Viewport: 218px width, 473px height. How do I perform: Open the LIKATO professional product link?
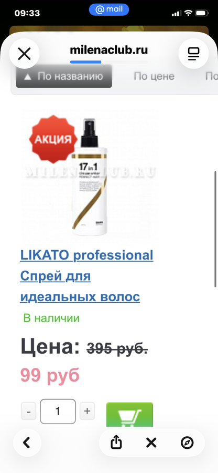pos(86,255)
